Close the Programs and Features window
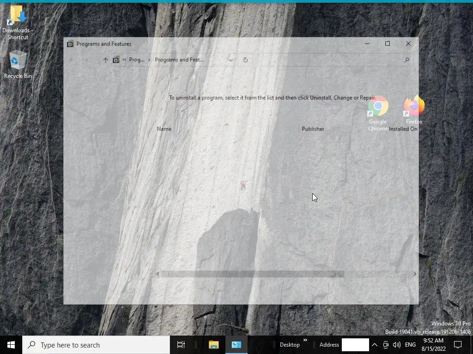The width and height of the screenshot is (473, 354). tap(408, 44)
